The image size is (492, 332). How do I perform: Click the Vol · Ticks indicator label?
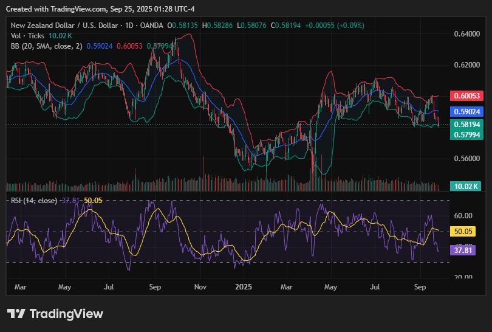tap(27, 36)
